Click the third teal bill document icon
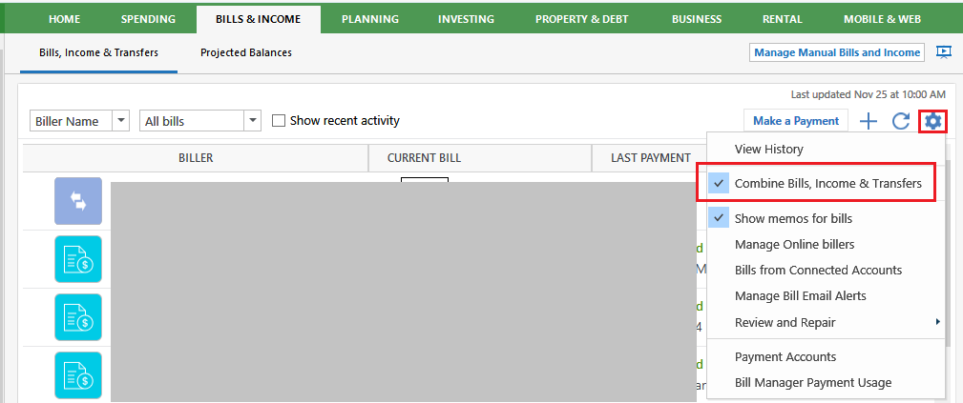The height and width of the screenshot is (403, 963). pos(78,374)
